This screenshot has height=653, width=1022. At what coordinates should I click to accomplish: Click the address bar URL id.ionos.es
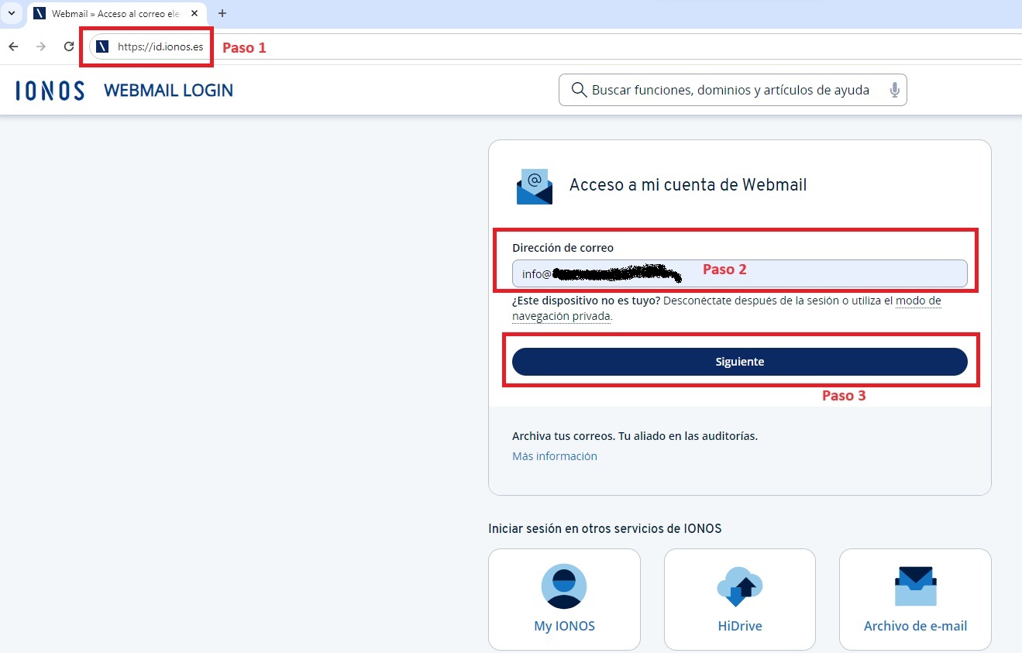tap(160, 47)
